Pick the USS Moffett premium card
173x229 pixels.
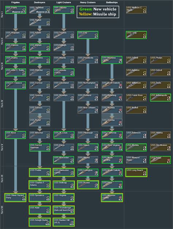[x=136, y=110]
